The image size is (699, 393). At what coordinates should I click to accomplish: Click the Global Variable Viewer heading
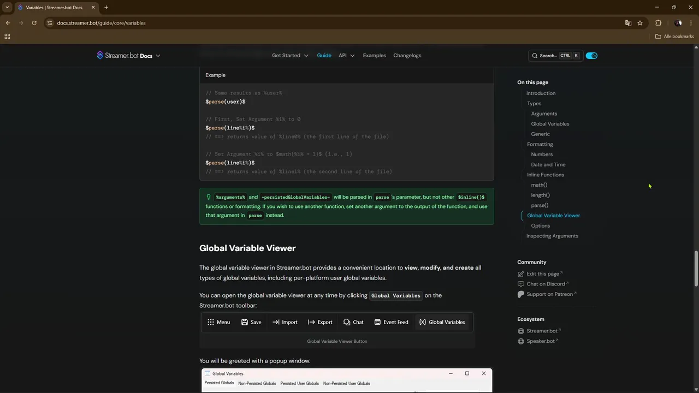point(247,248)
